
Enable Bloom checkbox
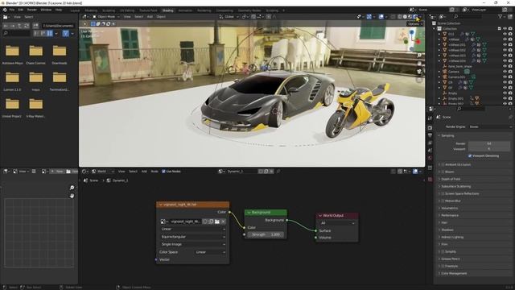click(443, 172)
